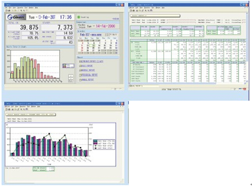Viewport: 252px width, 187px height.
Task: Open the Window menu in the Gken dashboard window
Action: [31, 7]
